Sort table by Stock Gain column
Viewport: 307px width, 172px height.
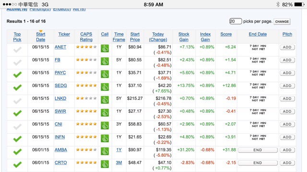184,37
